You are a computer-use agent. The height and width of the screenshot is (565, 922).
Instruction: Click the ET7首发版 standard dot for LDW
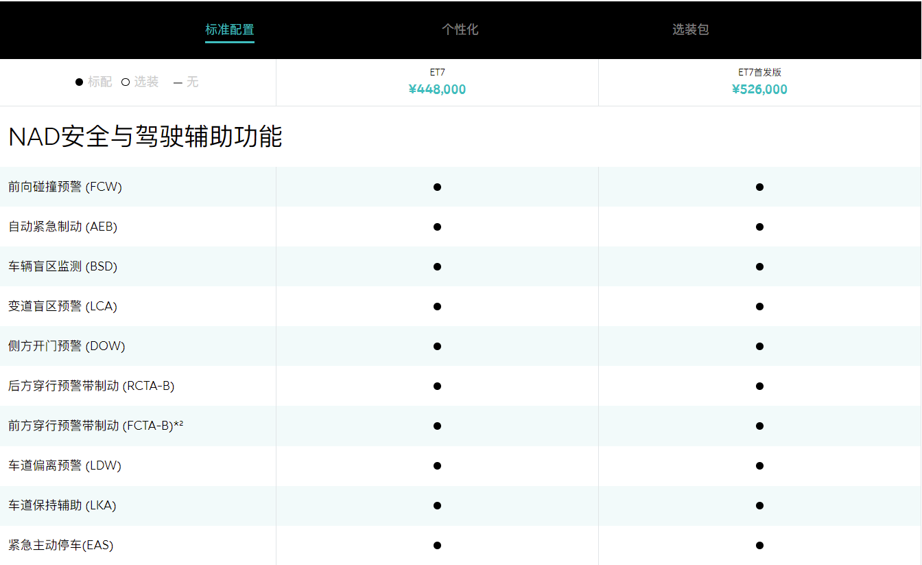point(759,465)
